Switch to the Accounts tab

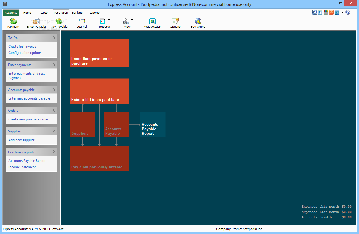pyautogui.click(x=11, y=13)
